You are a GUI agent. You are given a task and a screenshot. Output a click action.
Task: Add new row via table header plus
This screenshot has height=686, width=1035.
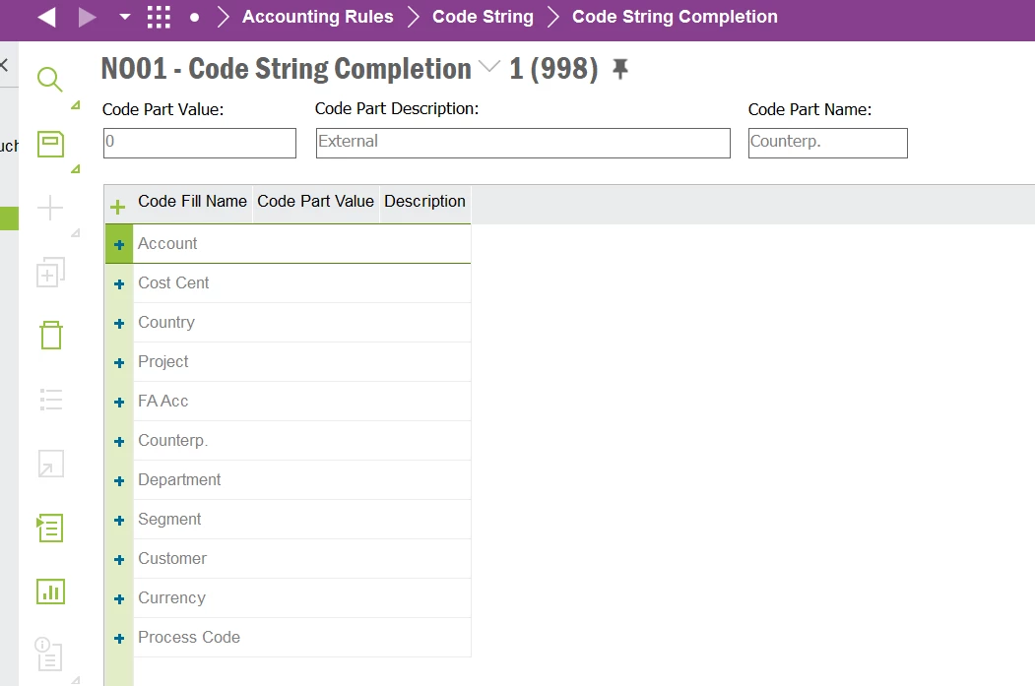coord(118,207)
